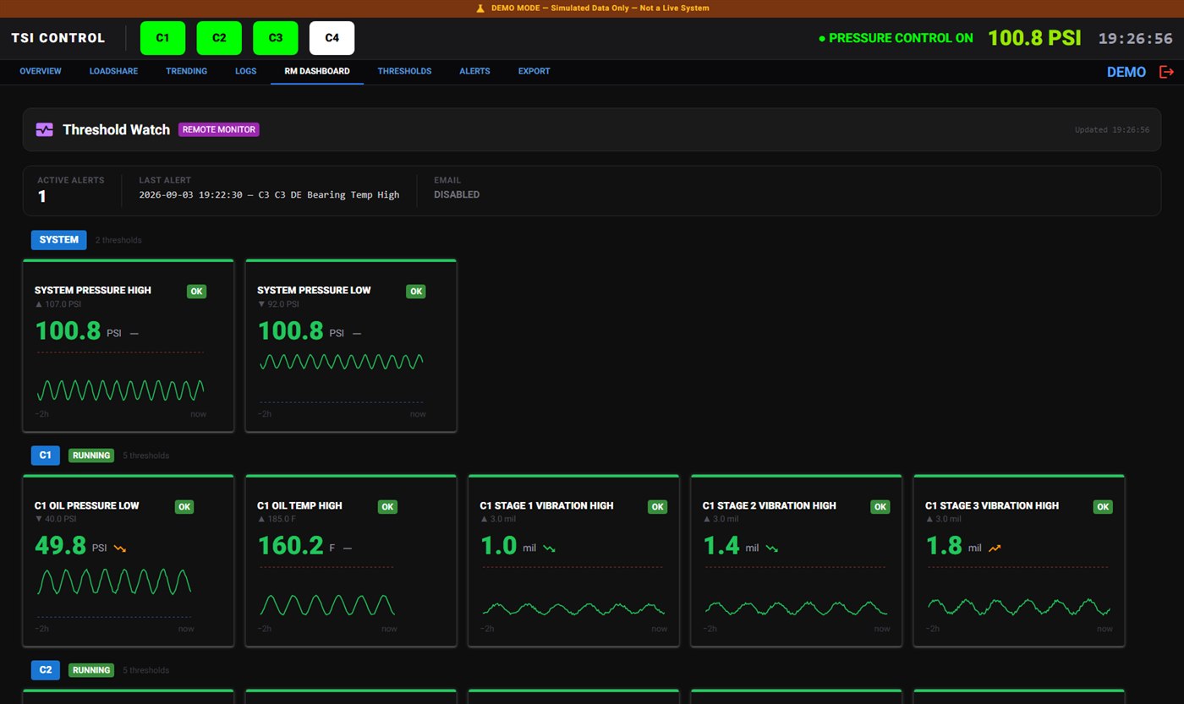Screen dimensions: 1184x704
Task: Open the System Pressure High sparkline chart
Action: click(120, 378)
